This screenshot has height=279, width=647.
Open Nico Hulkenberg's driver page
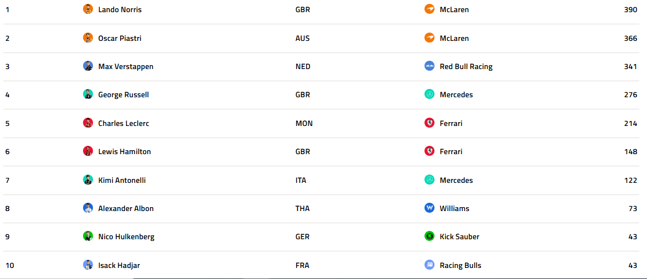tap(126, 236)
